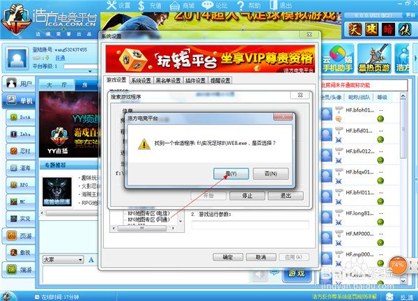Switch to 插件设置 tab
This screenshot has width=418, height=301.
[195, 81]
